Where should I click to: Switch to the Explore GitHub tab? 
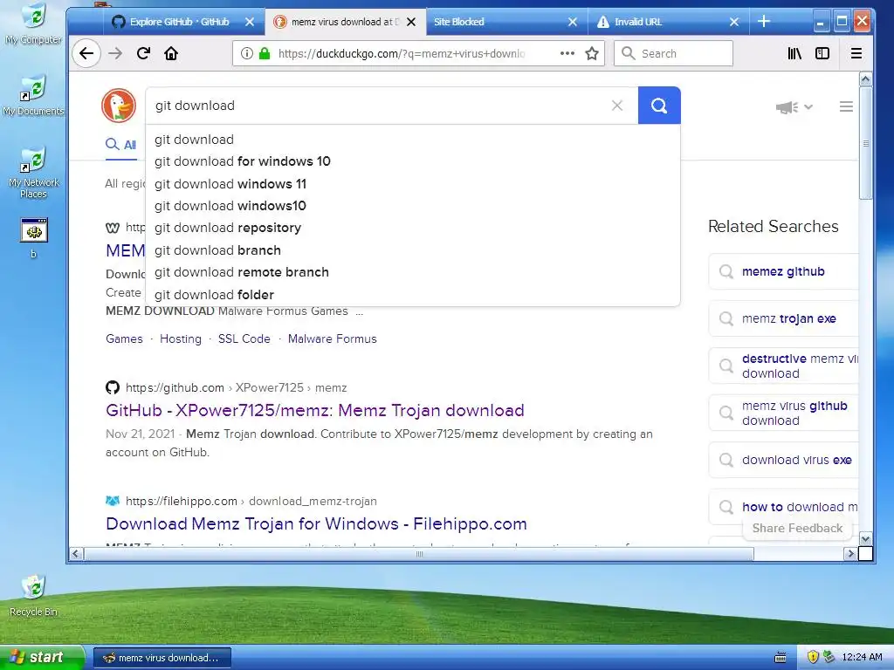(x=179, y=22)
